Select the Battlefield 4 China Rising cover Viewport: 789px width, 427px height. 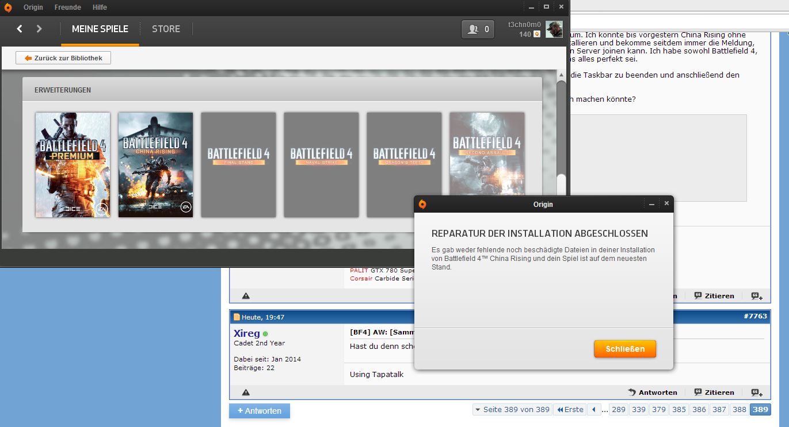click(155, 164)
